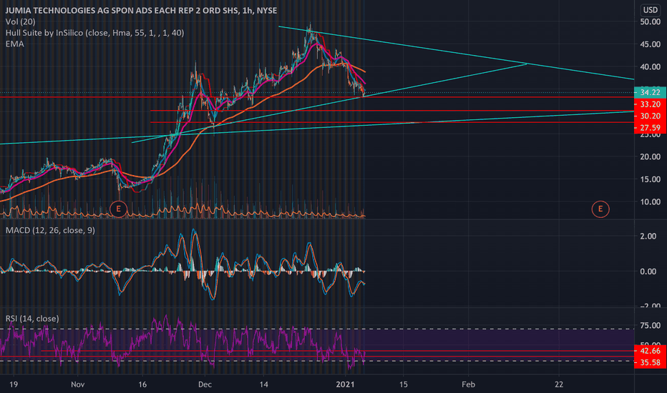Click the MACD axis 0.00 label
667x393 pixels.
[648, 272]
